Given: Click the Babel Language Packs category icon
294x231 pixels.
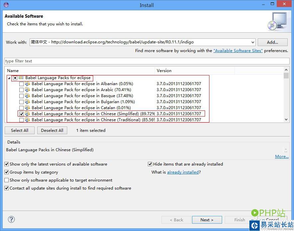Looking at the screenshot, I should 21,78.
